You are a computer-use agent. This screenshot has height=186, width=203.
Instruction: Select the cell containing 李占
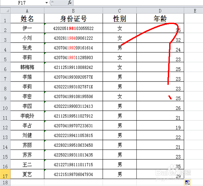(x=27, y=125)
